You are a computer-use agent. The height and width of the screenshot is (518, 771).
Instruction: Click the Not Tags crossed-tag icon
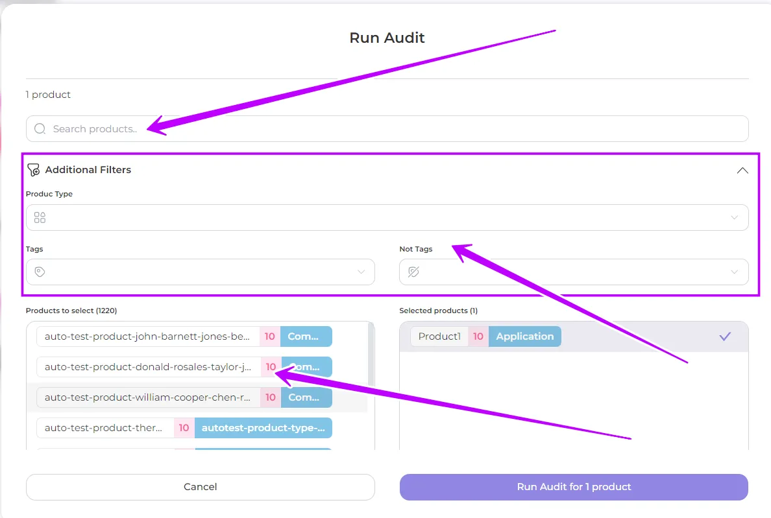point(413,272)
